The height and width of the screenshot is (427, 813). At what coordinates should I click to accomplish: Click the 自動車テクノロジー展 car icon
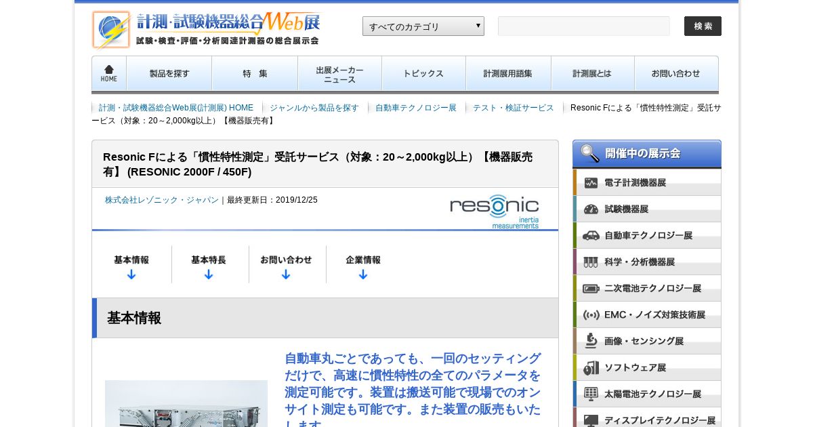click(x=591, y=236)
